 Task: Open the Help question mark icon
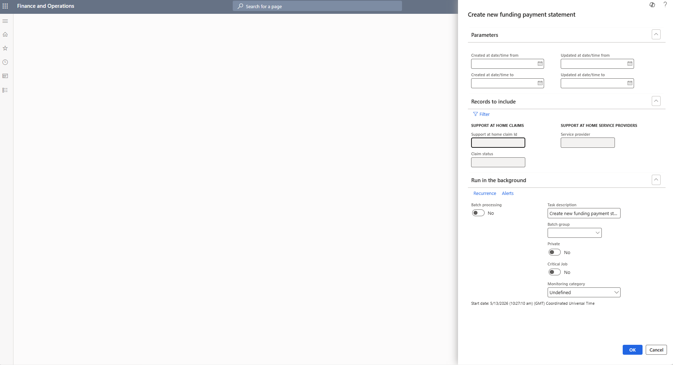click(665, 5)
